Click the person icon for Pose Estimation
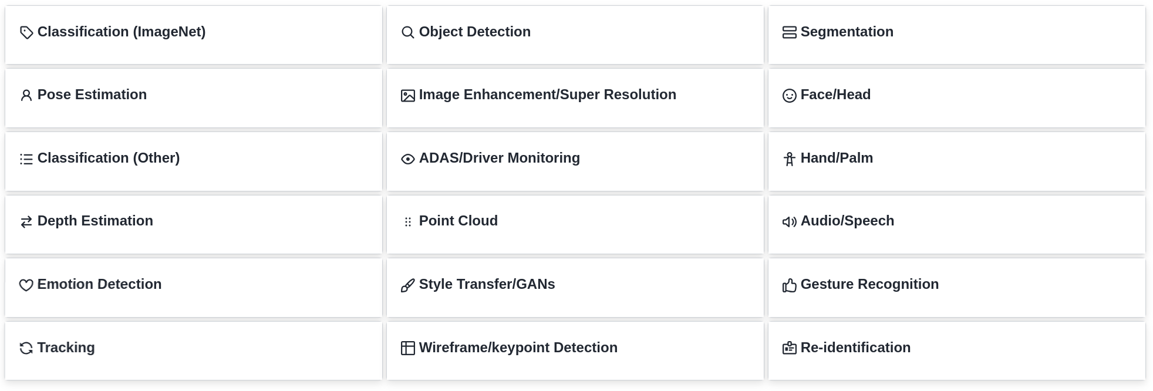This screenshot has height=391, width=1153. point(26,96)
